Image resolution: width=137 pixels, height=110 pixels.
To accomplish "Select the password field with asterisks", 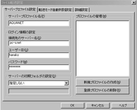I will coord(39,67).
